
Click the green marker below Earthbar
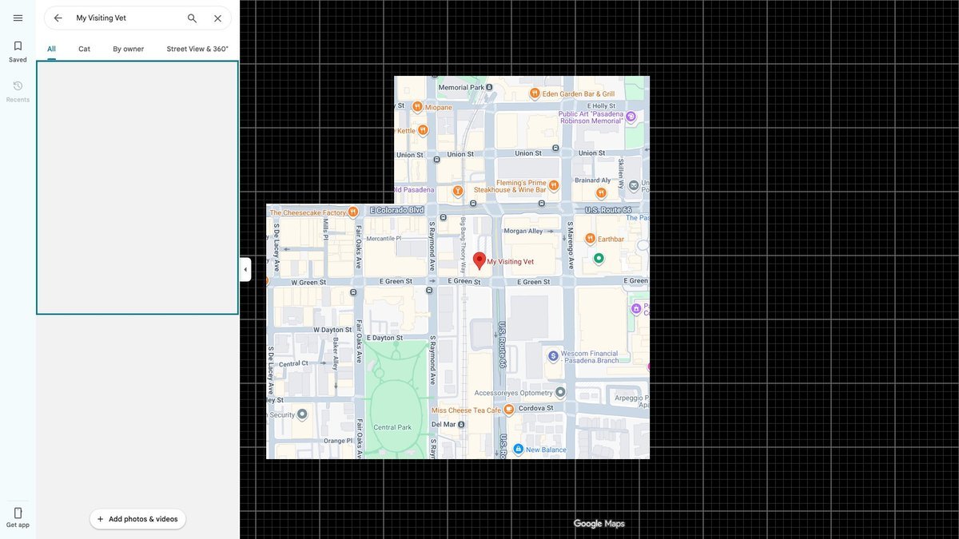[599, 258]
